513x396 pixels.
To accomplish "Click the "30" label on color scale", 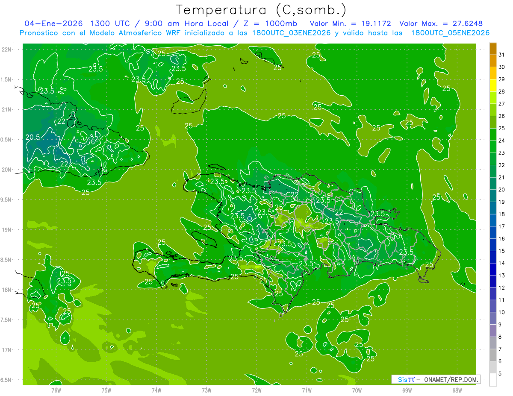I will coord(502,67).
